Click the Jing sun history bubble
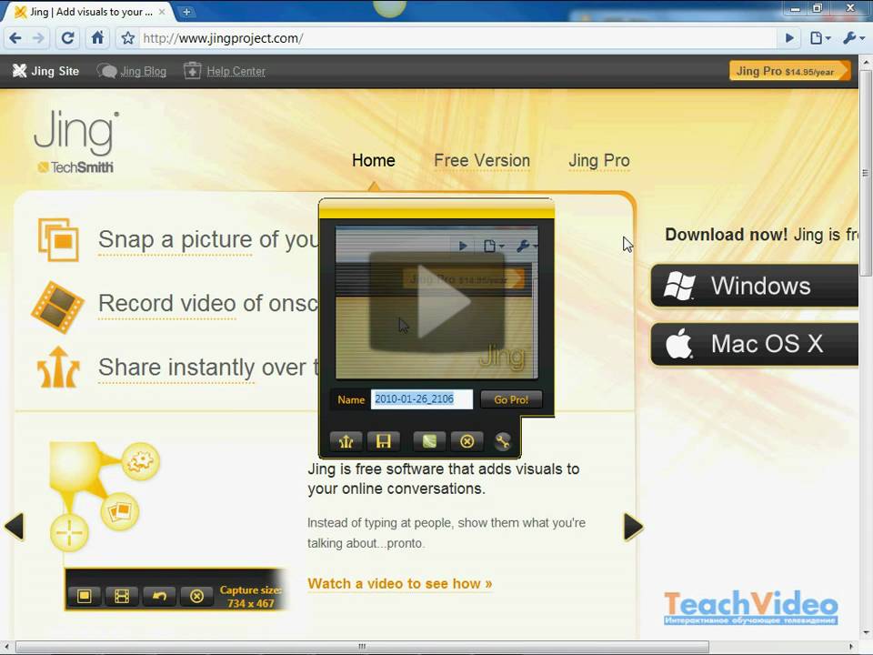The width and height of the screenshot is (873, 655). click(120, 510)
